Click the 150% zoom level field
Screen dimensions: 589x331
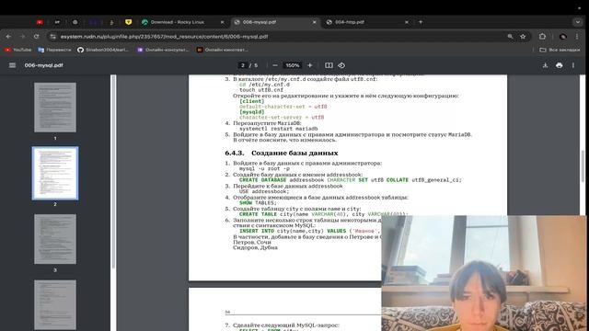(293, 65)
